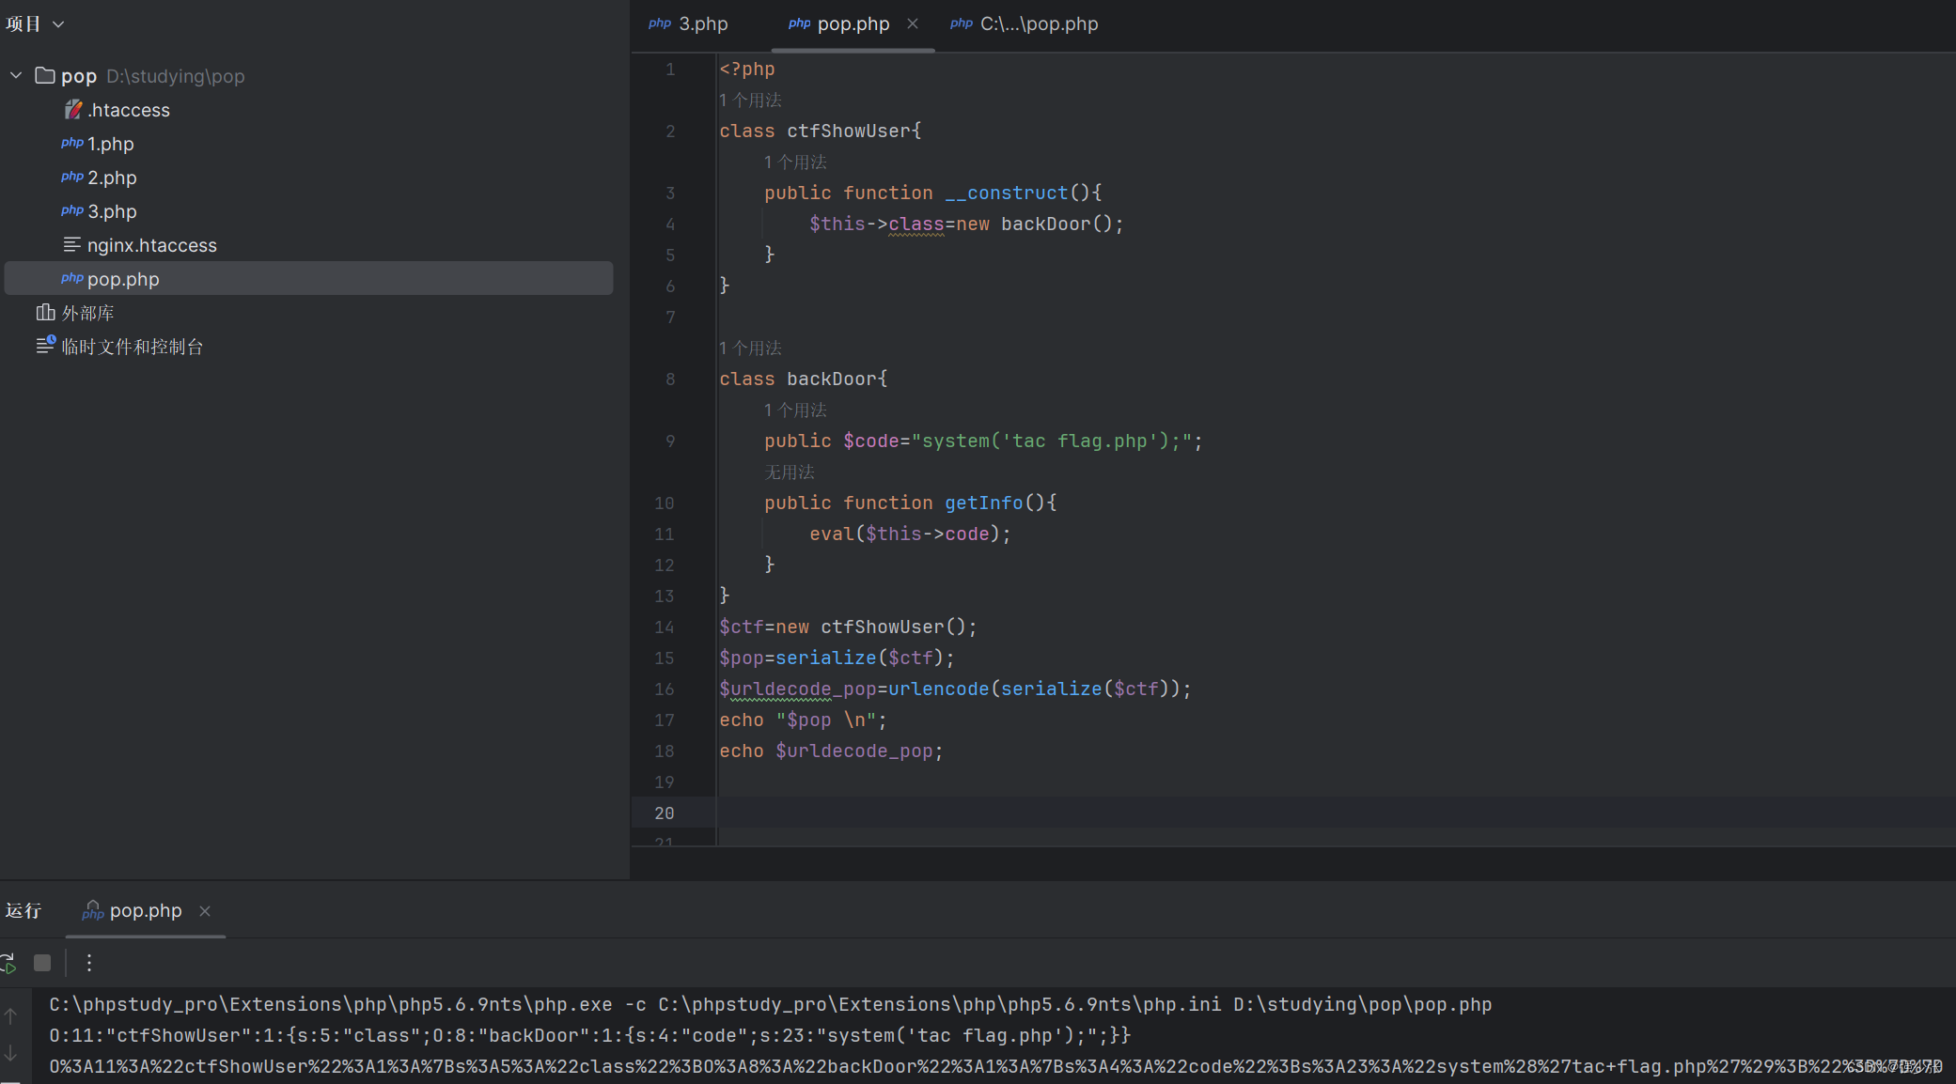Image resolution: width=1956 pixels, height=1084 pixels.
Task: Click the 无用法 hint above getInfo
Action: [790, 472]
